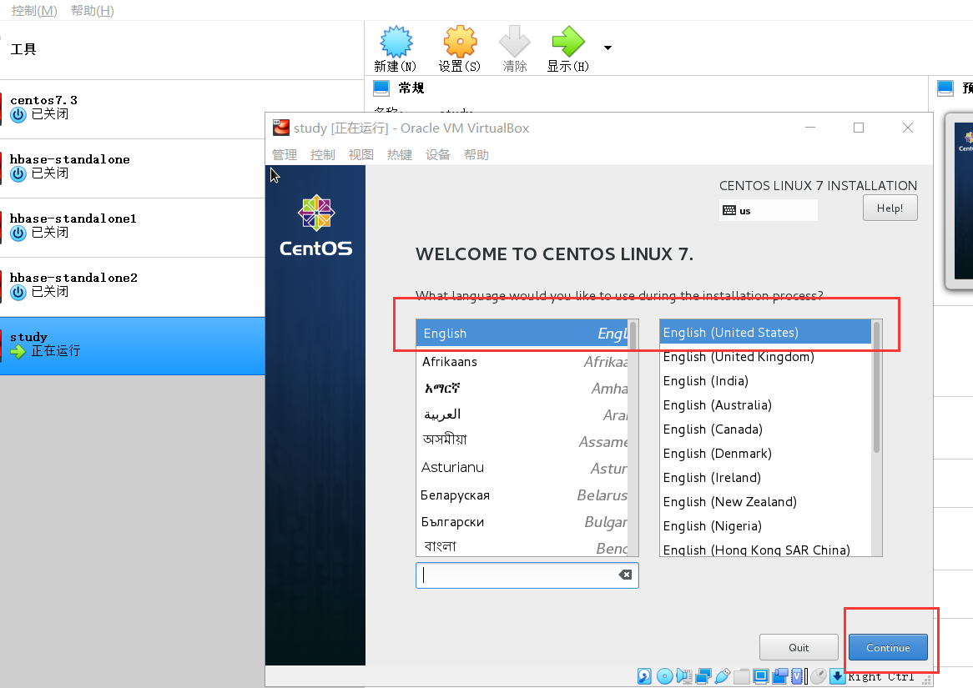Select English (United States) locale

pyautogui.click(x=766, y=333)
